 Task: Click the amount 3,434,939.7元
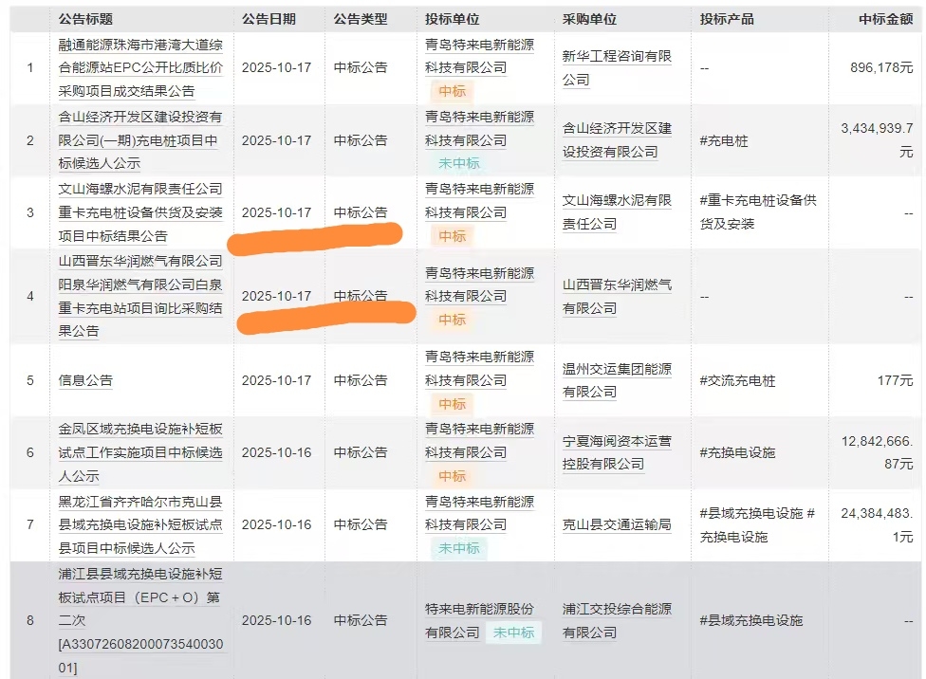tap(877, 140)
